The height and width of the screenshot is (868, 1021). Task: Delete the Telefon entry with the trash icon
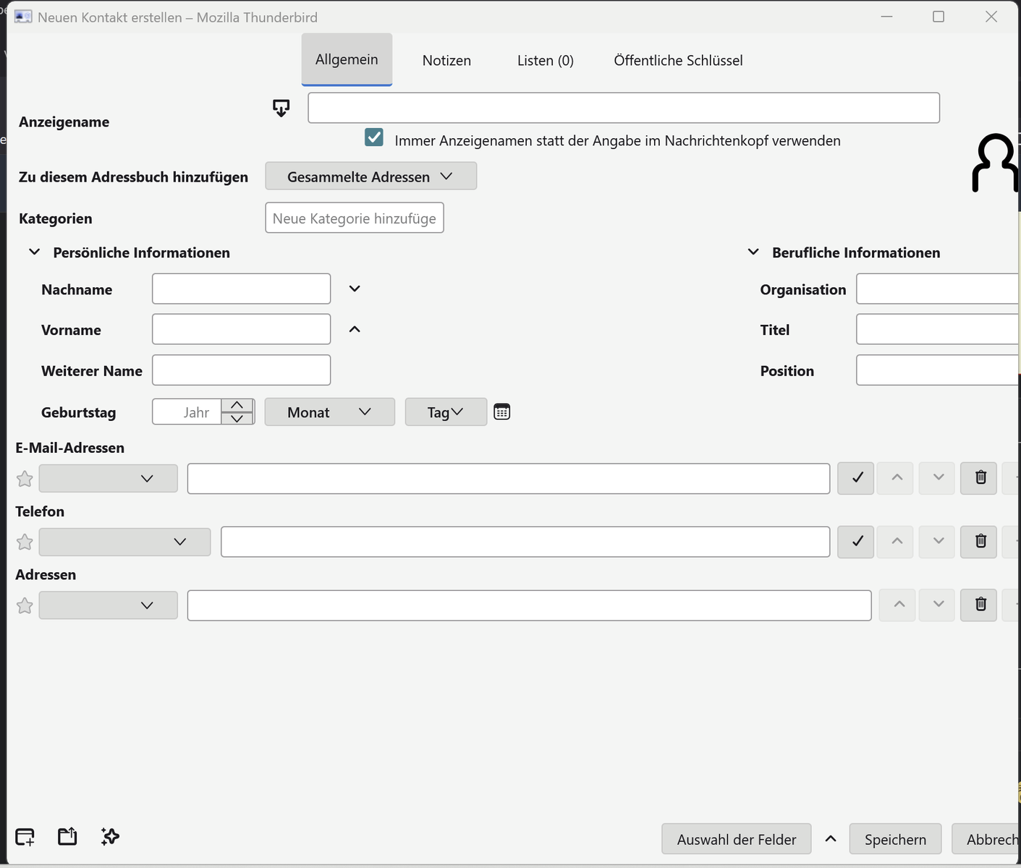tap(980, 541)
